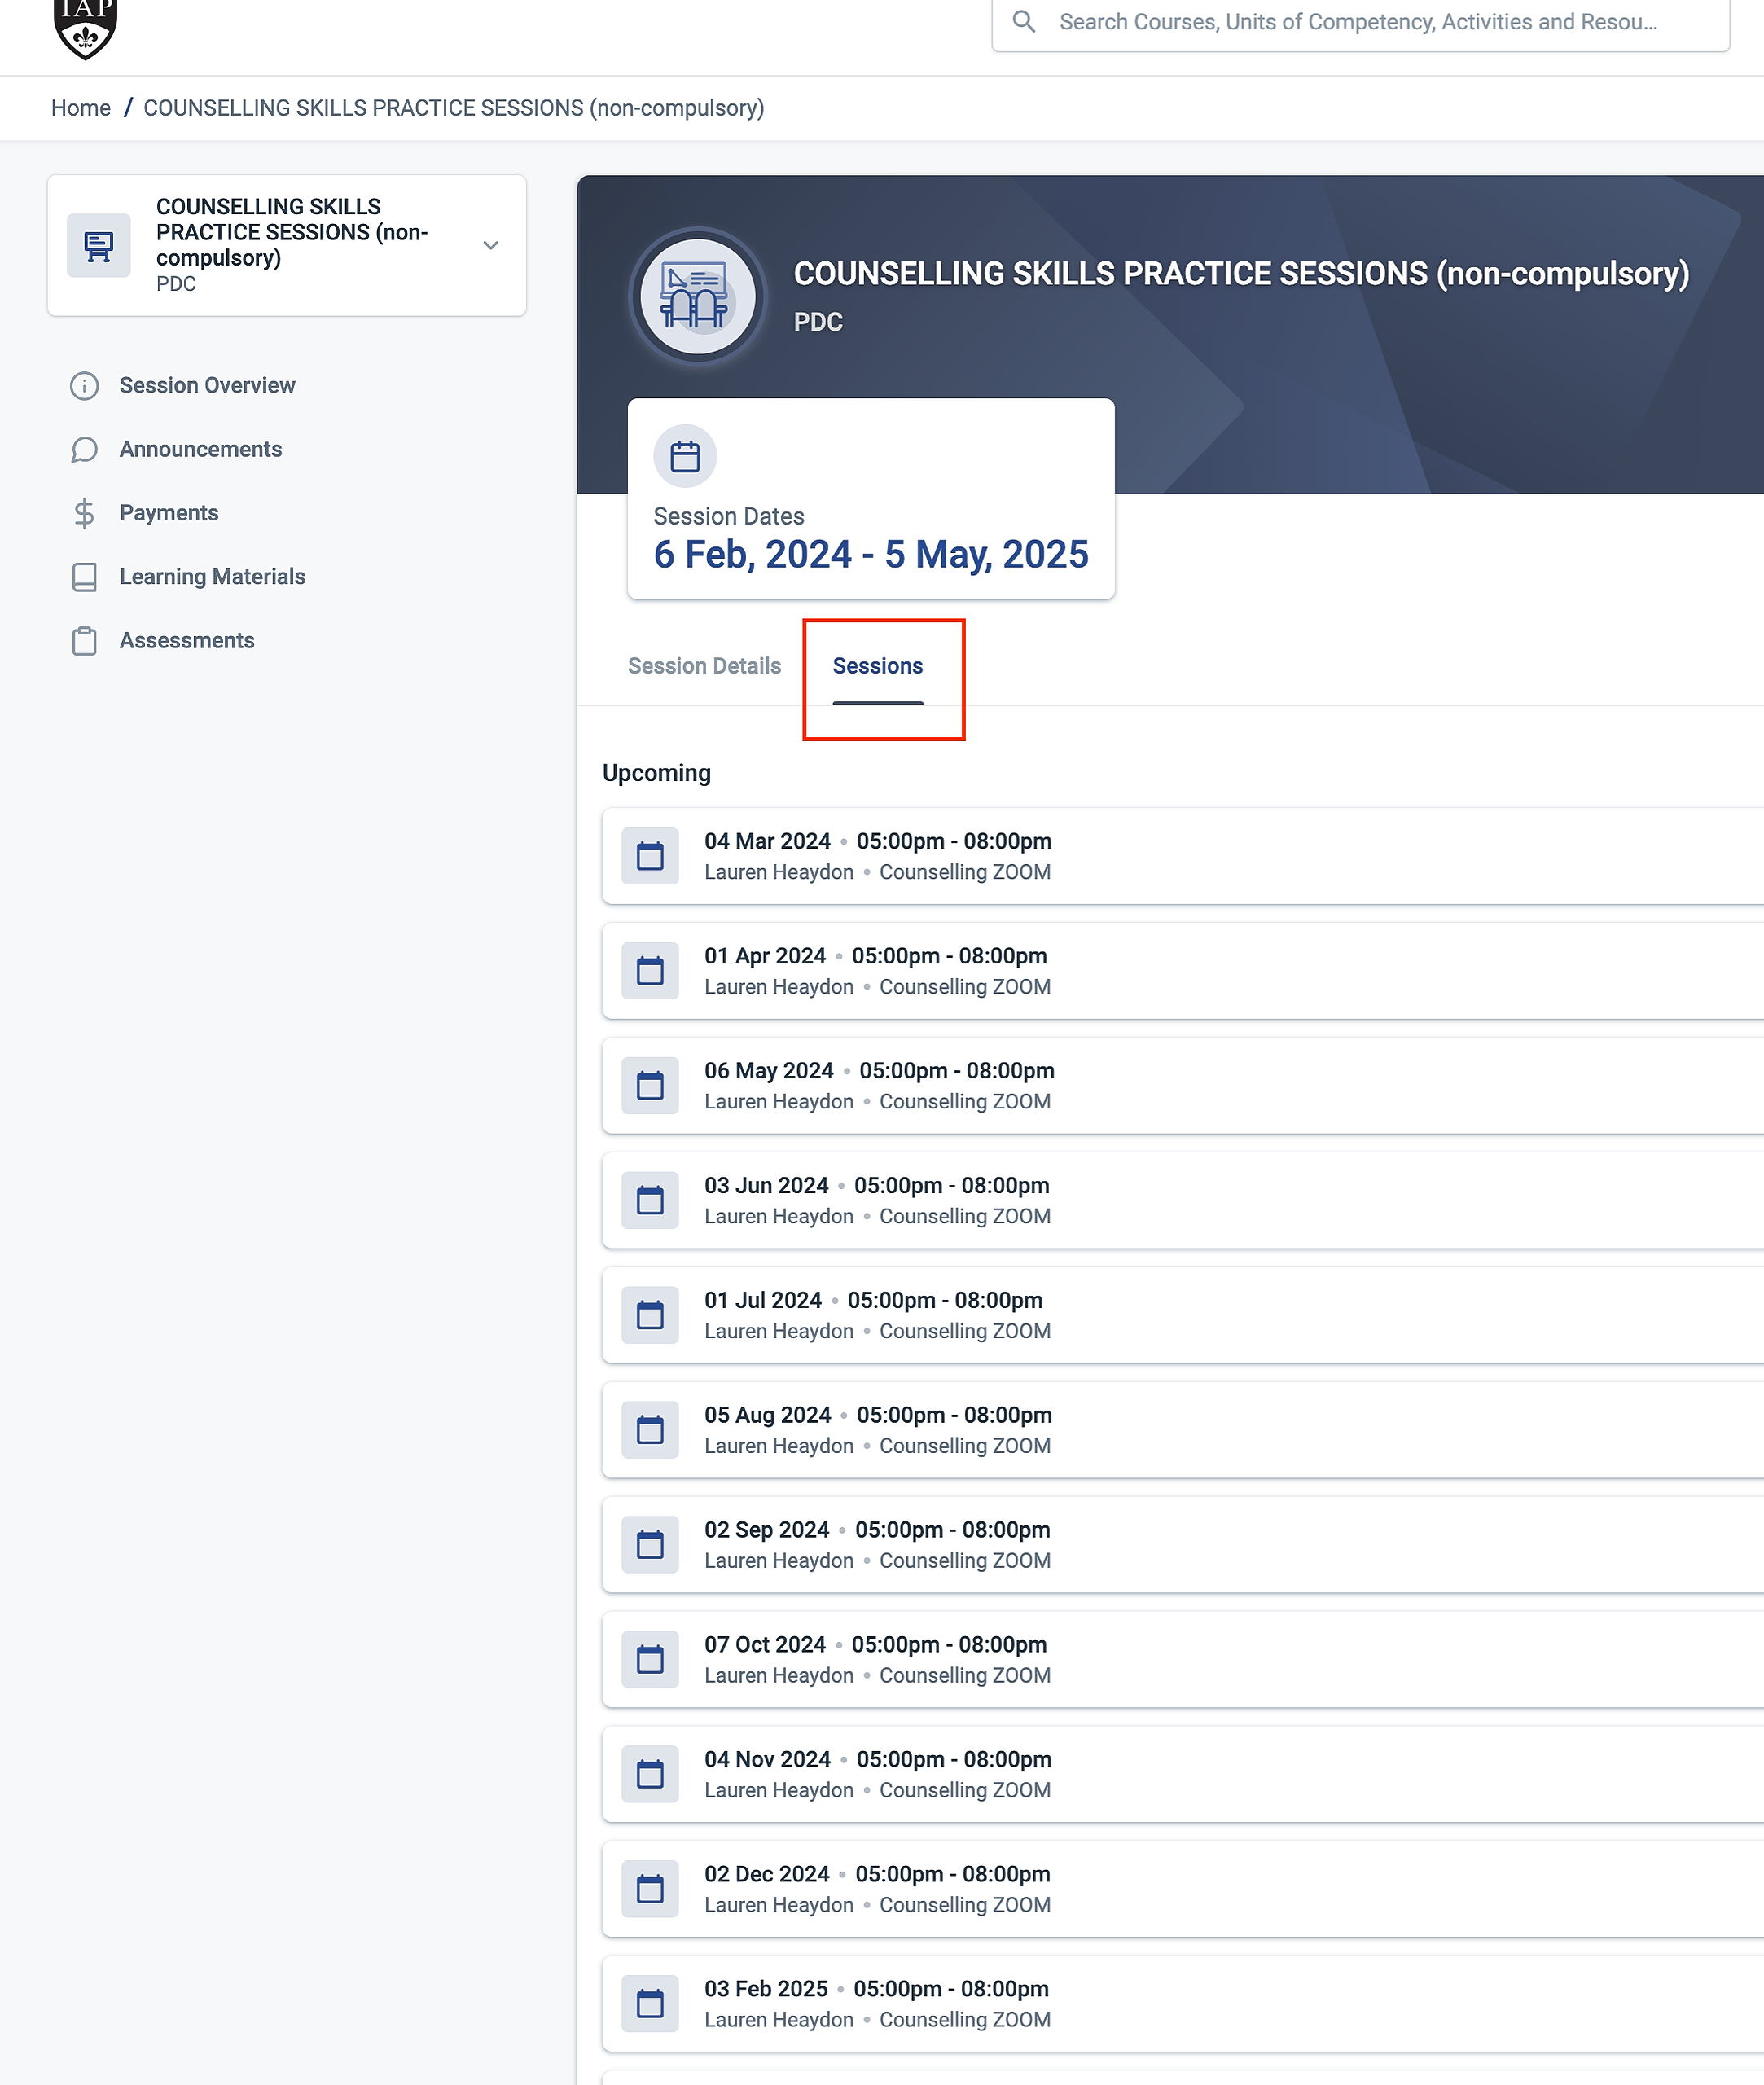Click the Announcements speech bubble icon

tap(85, 450)
